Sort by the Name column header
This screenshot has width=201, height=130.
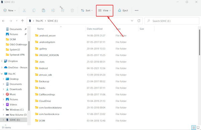coord(41,29)
